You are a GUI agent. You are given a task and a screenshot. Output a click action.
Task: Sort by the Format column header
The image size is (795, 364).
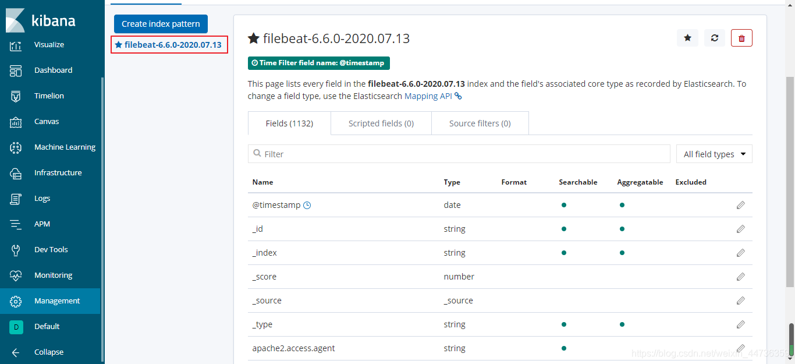pos(514,182)
